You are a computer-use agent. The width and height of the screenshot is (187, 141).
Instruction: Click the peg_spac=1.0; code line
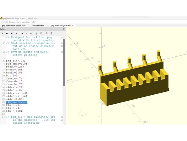[x=16, y=64]
